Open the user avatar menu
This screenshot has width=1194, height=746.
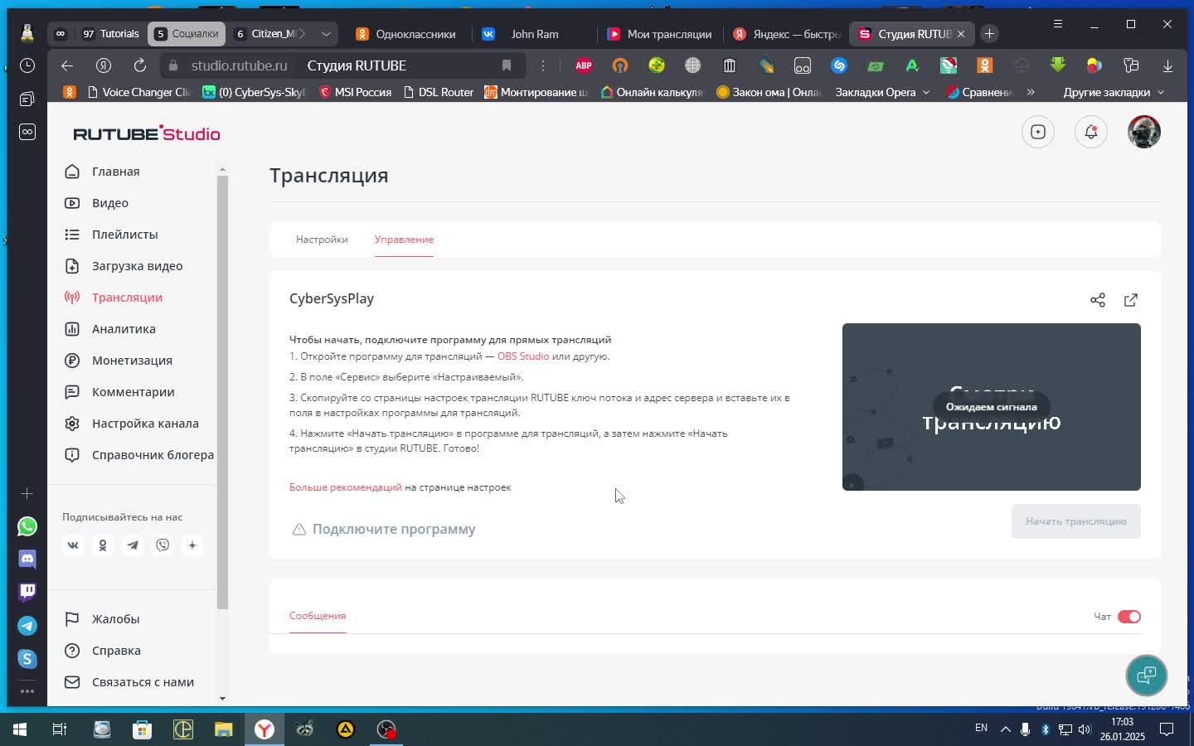[1144, 132]
